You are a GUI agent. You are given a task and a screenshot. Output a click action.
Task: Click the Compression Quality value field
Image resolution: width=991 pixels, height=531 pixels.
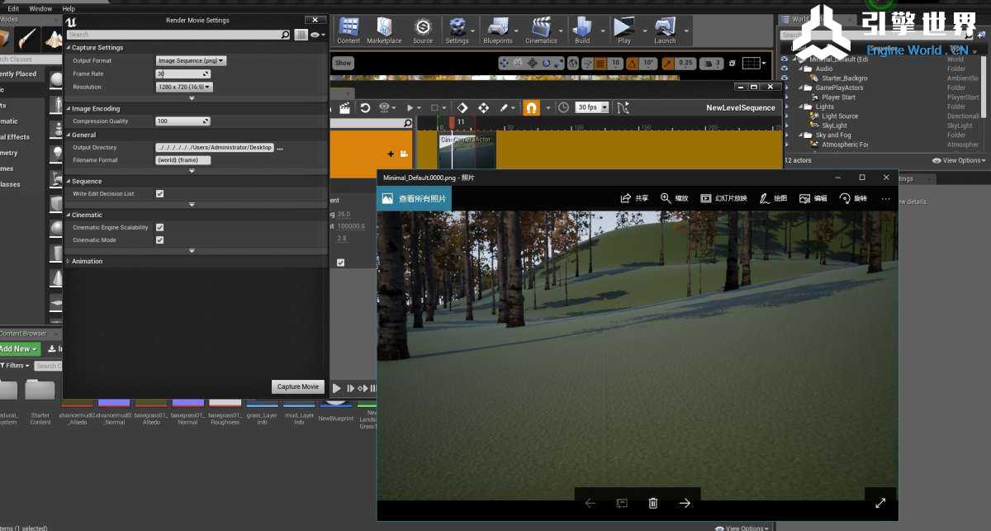pos(183,121)
